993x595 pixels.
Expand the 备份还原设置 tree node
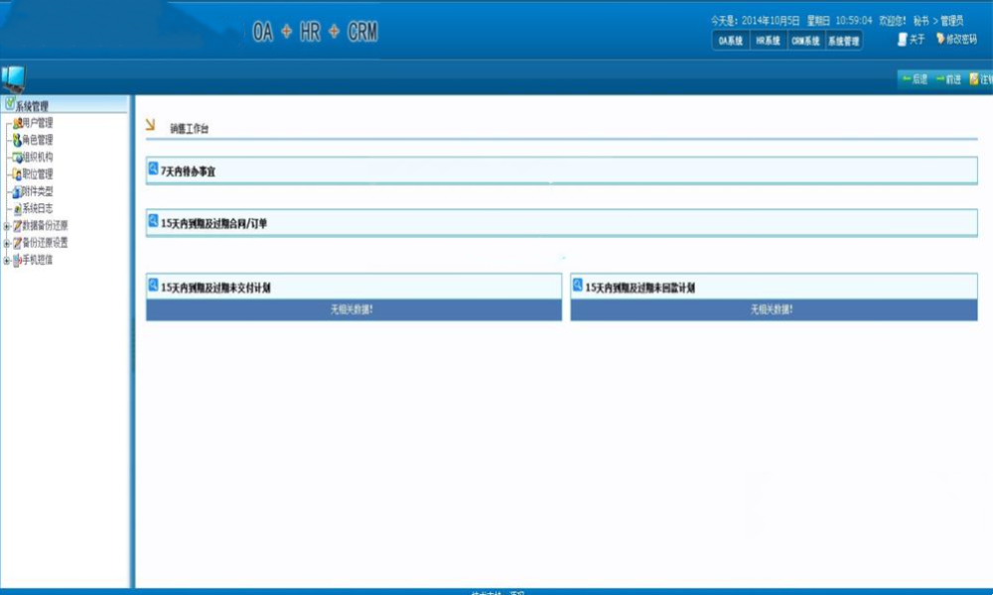6,243
